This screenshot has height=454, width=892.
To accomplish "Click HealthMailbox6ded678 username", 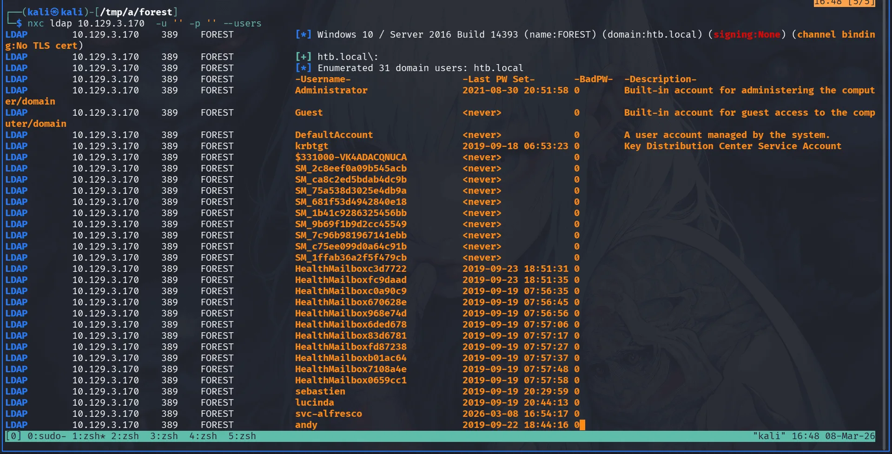I will coord(350,324).
